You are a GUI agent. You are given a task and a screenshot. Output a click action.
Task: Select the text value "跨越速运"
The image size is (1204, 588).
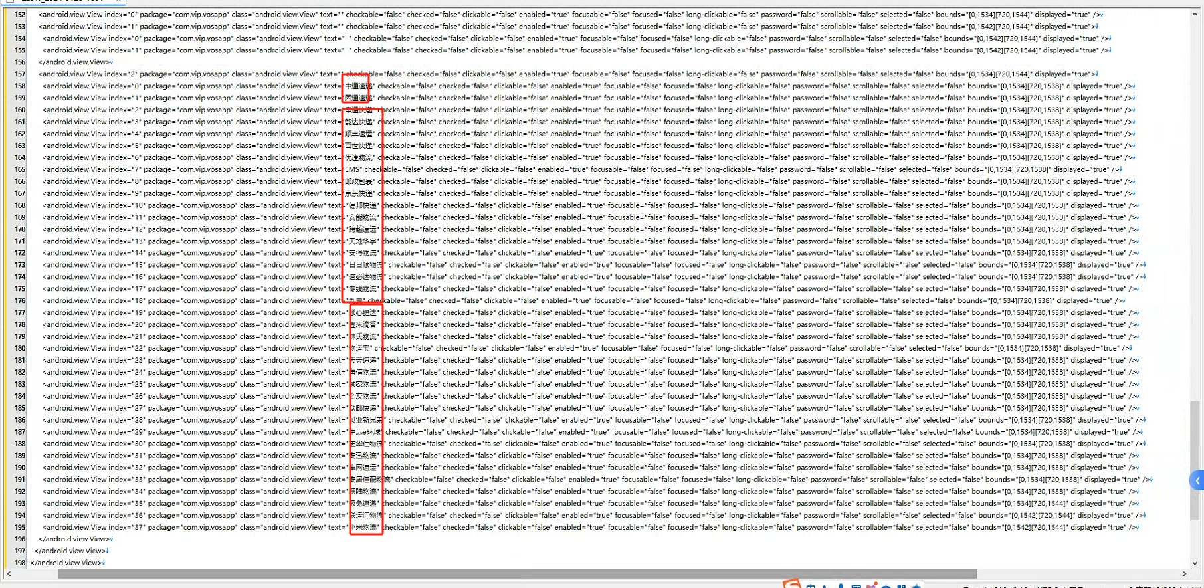[x=363, y=229]
